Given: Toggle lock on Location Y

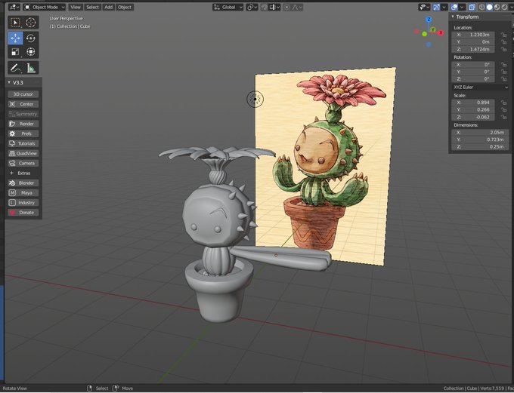Looking at the screenshot, I should (x=503, y=42).
